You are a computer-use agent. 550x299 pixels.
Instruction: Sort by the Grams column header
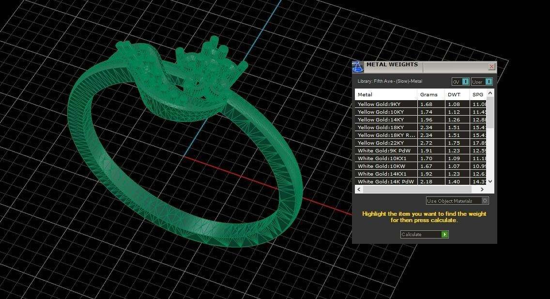[x=431, y=94]
